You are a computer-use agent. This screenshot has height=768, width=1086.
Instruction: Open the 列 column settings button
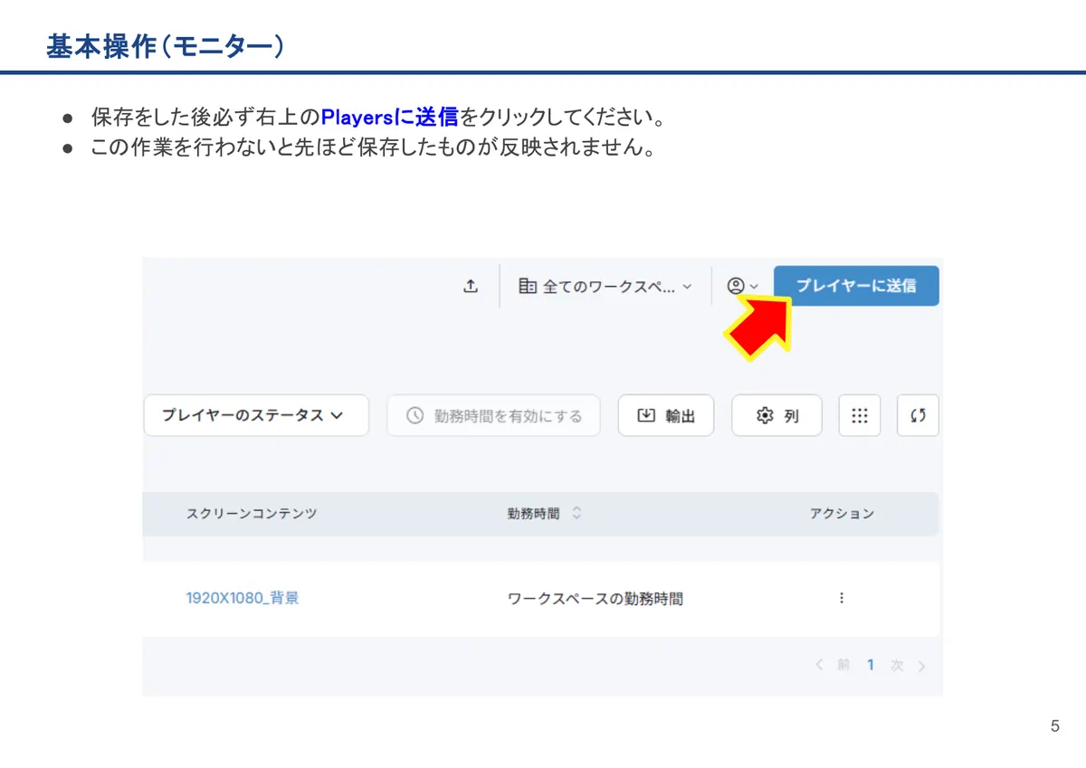(776, 416)
